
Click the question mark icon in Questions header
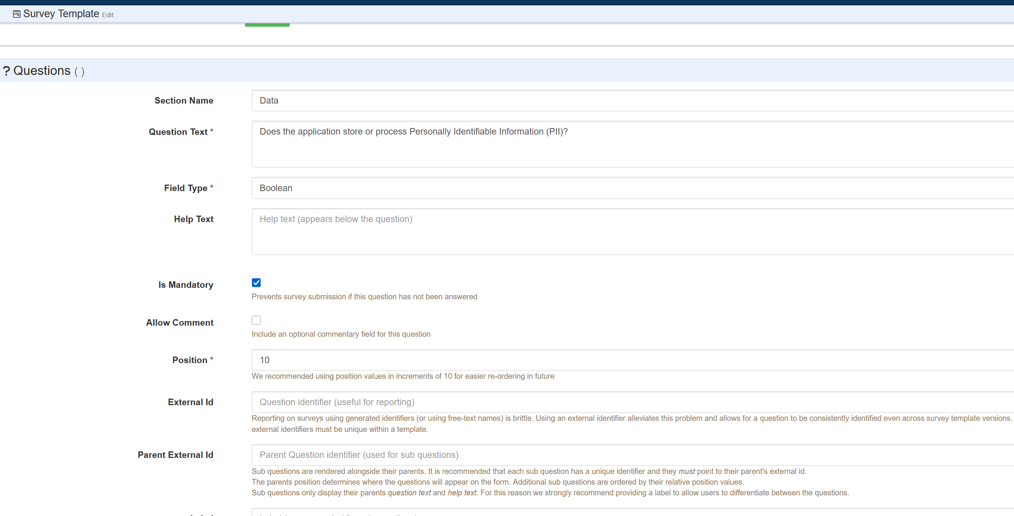coord(6,71)
